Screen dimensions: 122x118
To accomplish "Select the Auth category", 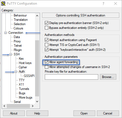I will 22,72.
